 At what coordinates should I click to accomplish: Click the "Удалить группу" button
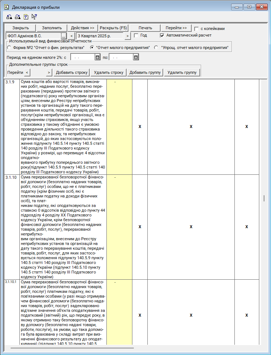(182, 72)
